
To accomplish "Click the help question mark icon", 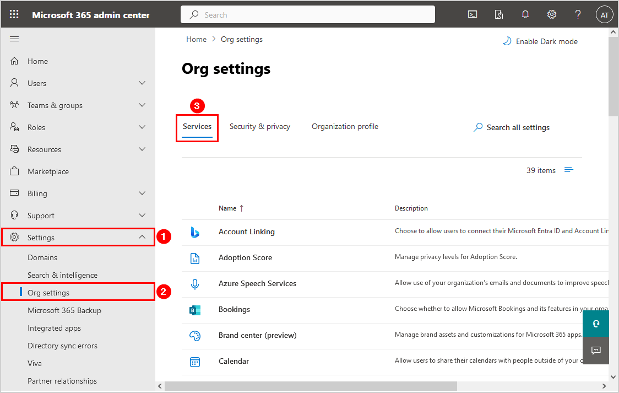I will 578,15.
